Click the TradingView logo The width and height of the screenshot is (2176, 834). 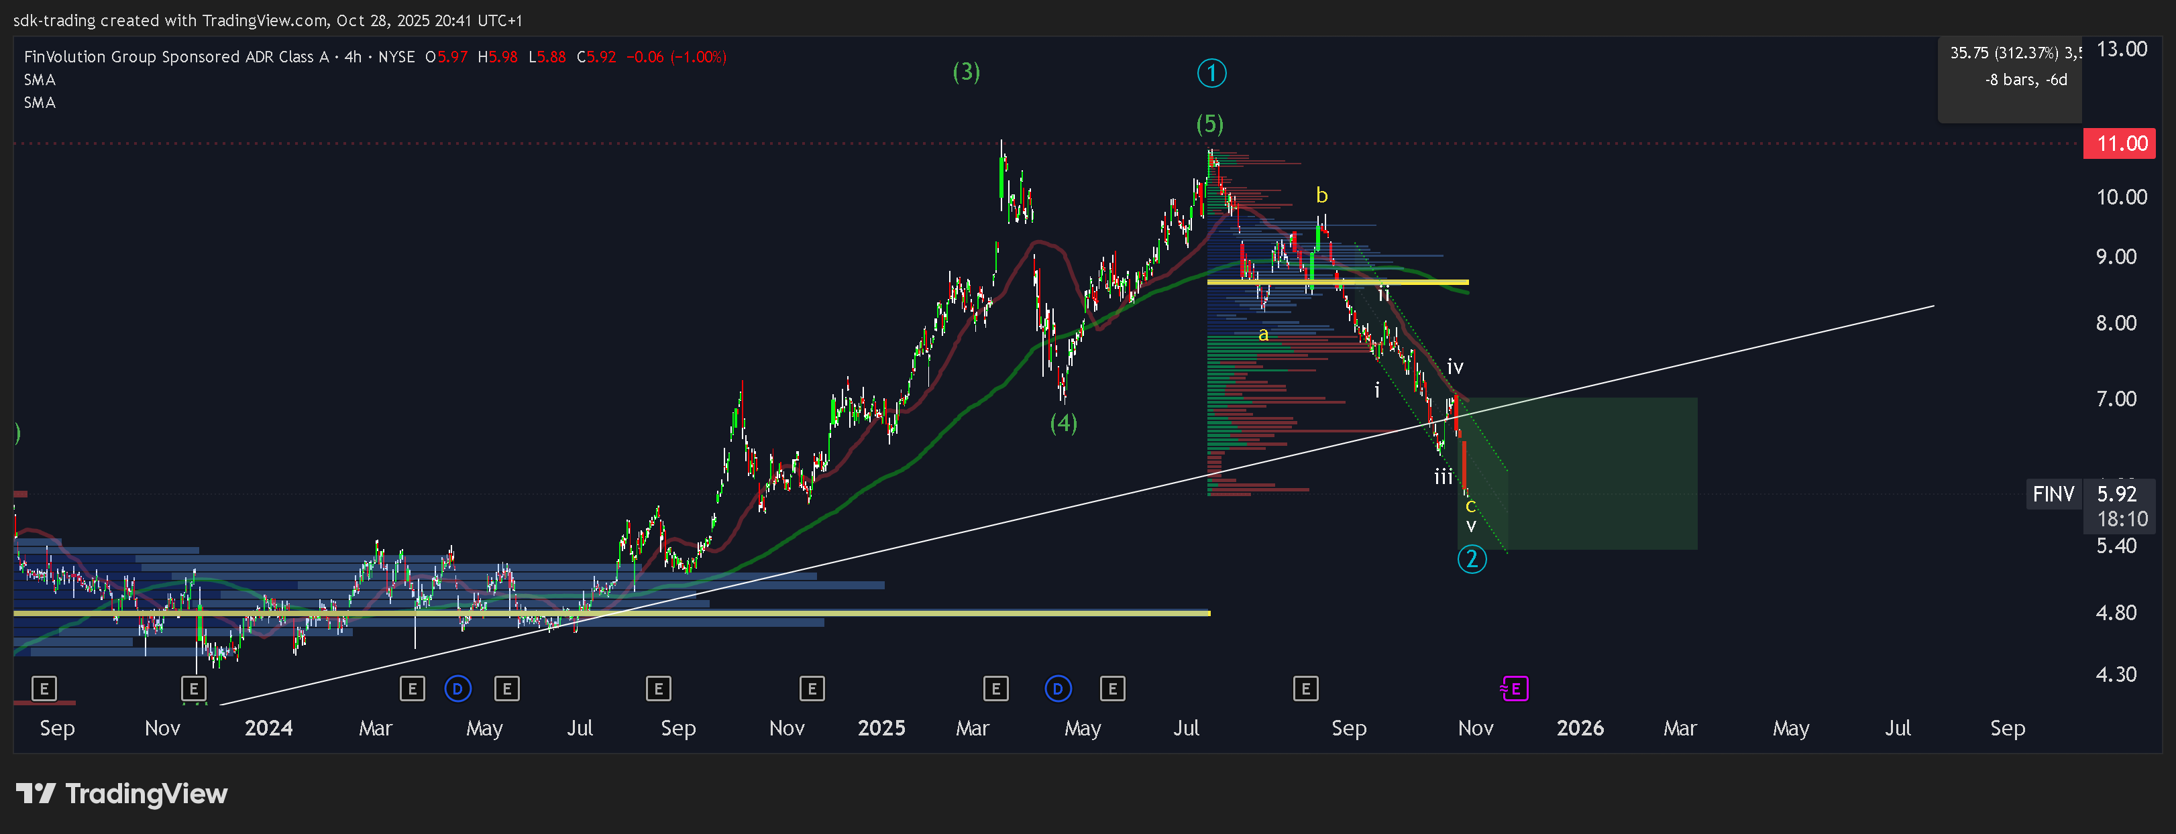[x=121, y=794]
